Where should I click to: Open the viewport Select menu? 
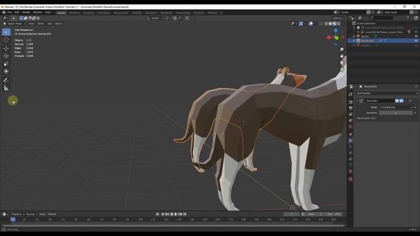pos(41,24)
